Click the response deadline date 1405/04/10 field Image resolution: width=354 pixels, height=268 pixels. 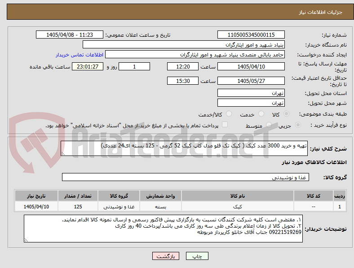click(251, 66)
